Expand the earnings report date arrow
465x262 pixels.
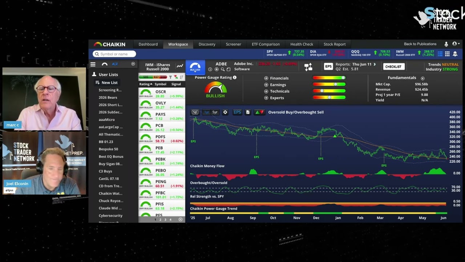pos(375,64)
